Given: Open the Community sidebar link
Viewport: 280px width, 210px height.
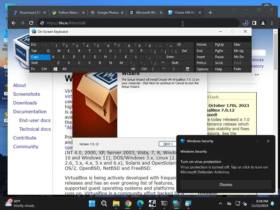Looking at the screenshot, I should click(26, 147).
